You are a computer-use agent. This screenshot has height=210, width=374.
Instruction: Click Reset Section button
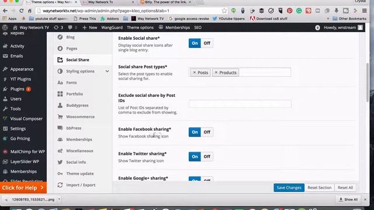click(x=320, y=188)
